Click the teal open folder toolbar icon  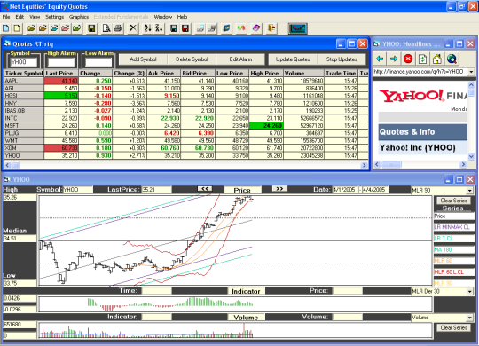54,28
